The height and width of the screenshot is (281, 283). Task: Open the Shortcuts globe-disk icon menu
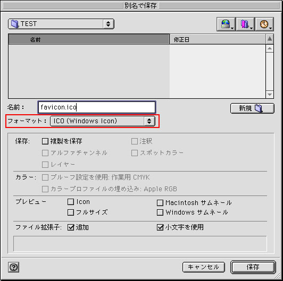pyautogui.click(x=226, y=24)
